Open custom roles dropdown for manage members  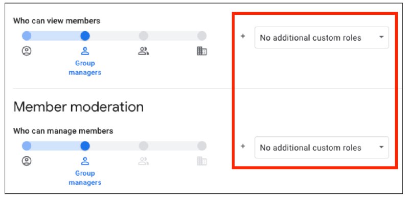tap(322, 148)
